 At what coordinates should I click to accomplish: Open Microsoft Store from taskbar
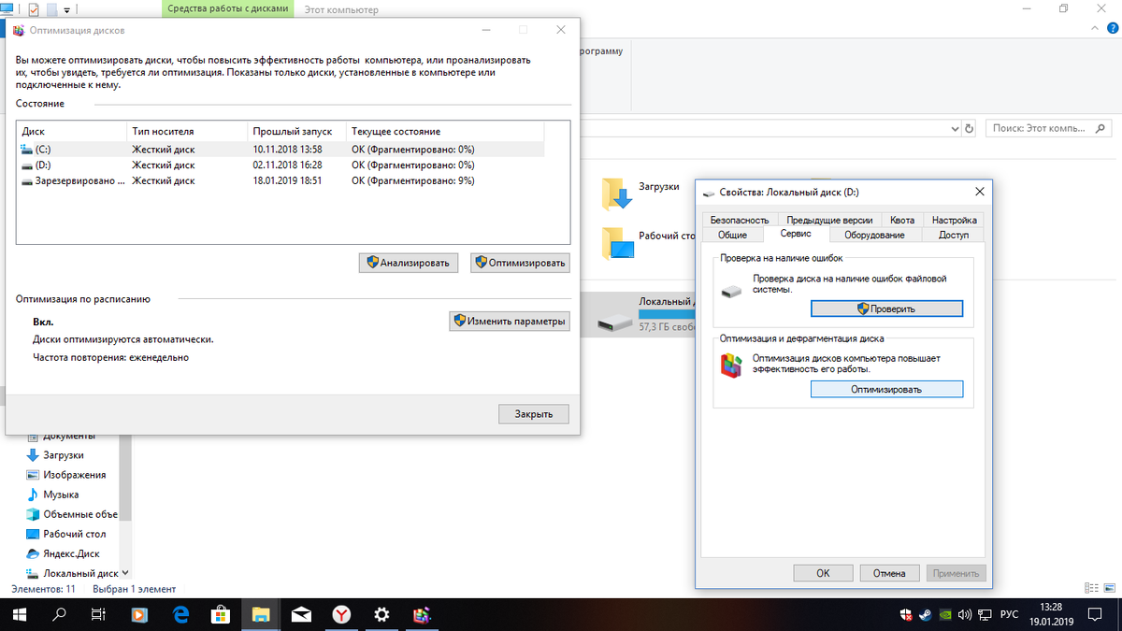(x=222, y=614)
